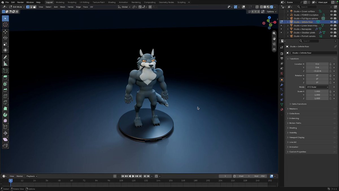Enable face select mode
This screenshot has height=191, width=339.
(x=34, y=7)
